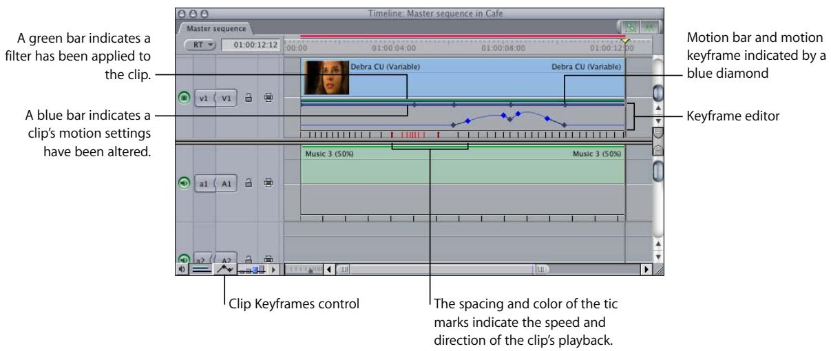The height and width of the screenshot is (351, 831).
Task: Mute track A1 with its audible control
Action: point(184,184)
